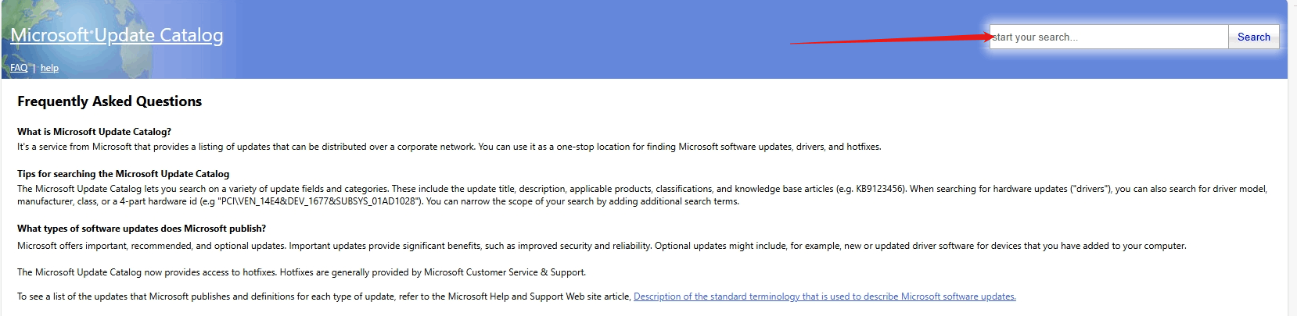Click the Search button
1297x316 pixels.
1254,37
